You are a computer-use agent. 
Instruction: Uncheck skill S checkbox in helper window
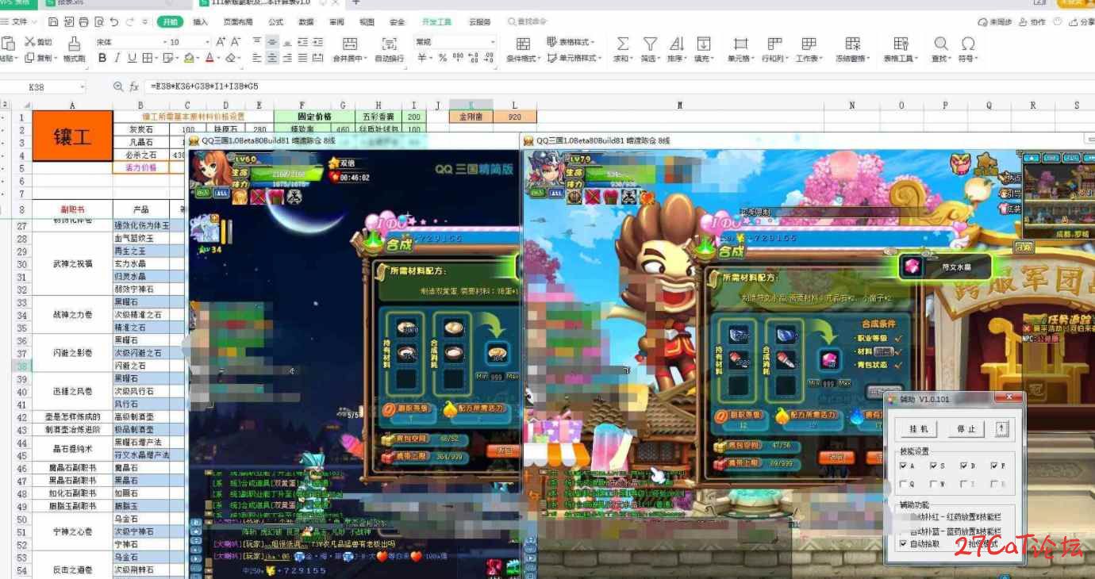pos(934,466)
